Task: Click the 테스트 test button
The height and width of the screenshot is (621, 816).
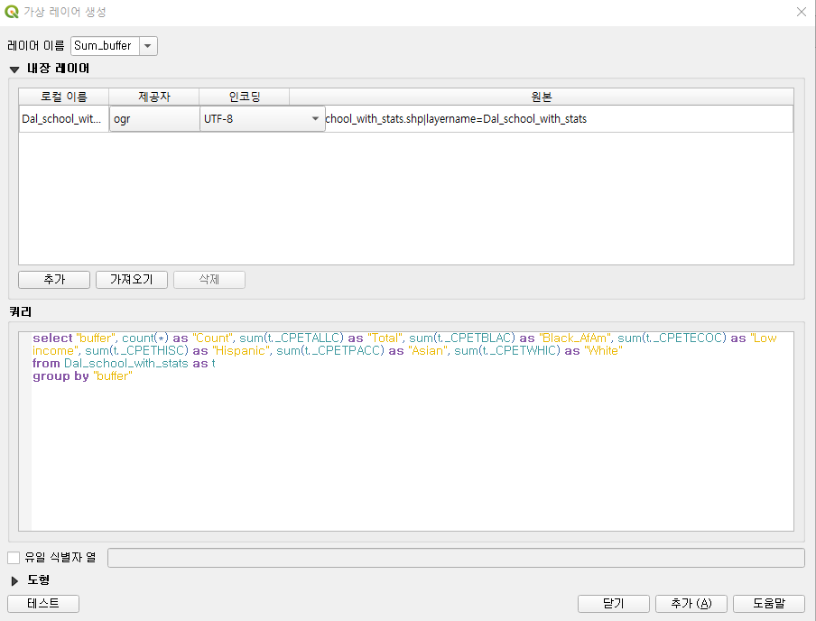Action: [x=43, y=604]
